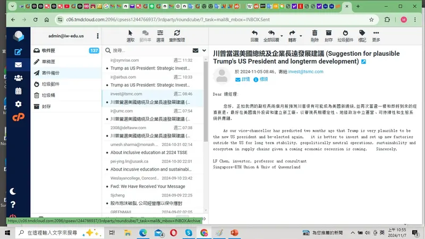This screenshot has width=425, height=239.
Task: Open Windows Start menu
Action: click(x=7, y=233)
